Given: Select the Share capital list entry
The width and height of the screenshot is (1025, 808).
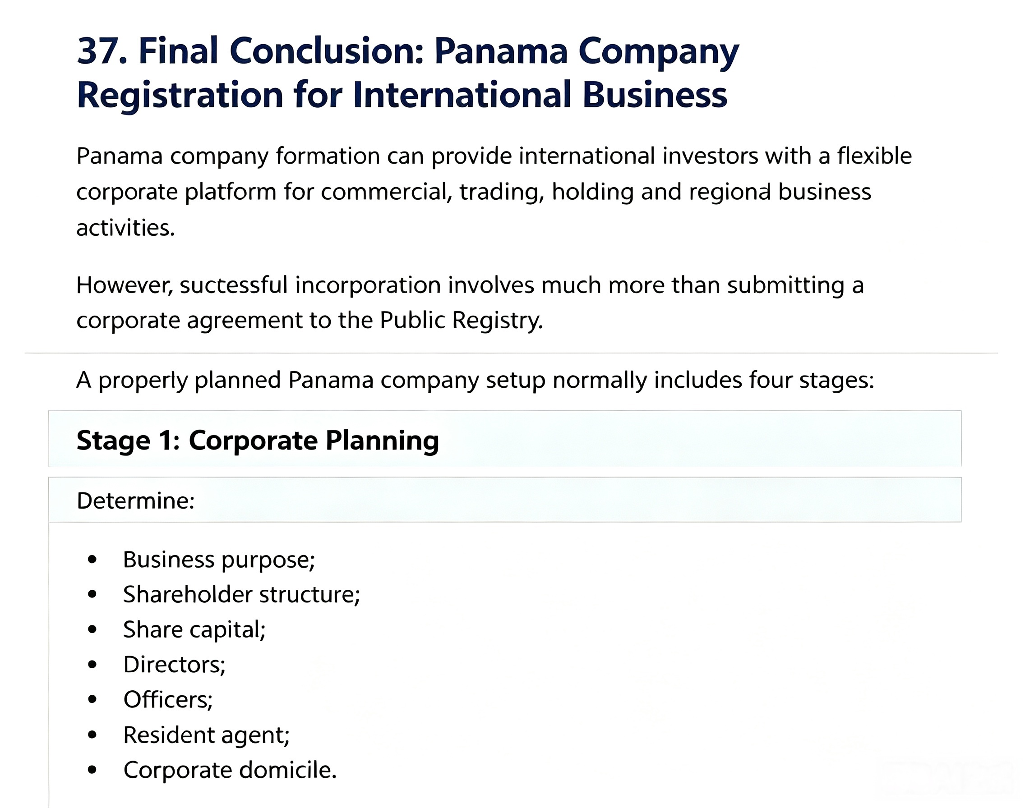Looking at the screenshot, I should click(194, 629).
